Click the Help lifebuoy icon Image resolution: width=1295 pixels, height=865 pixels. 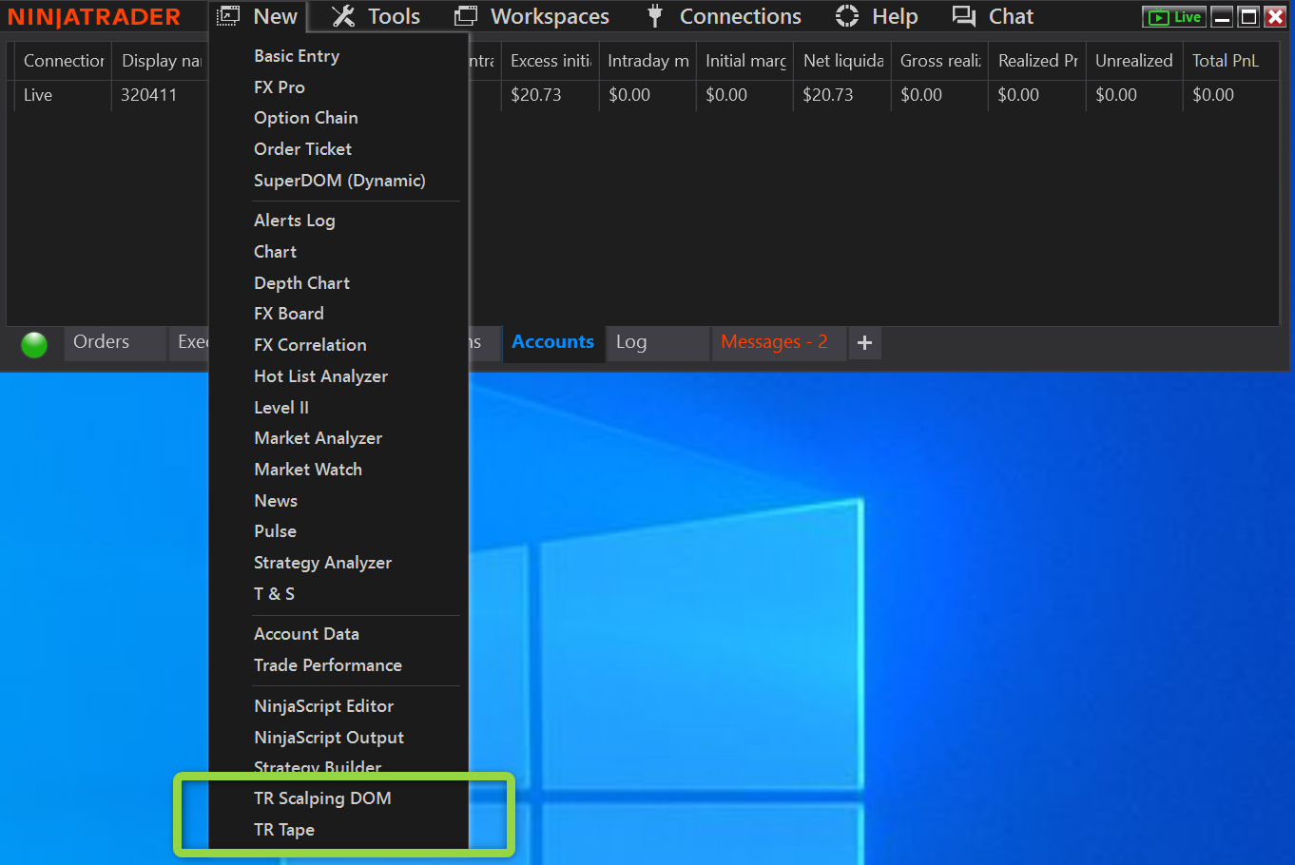846,16
